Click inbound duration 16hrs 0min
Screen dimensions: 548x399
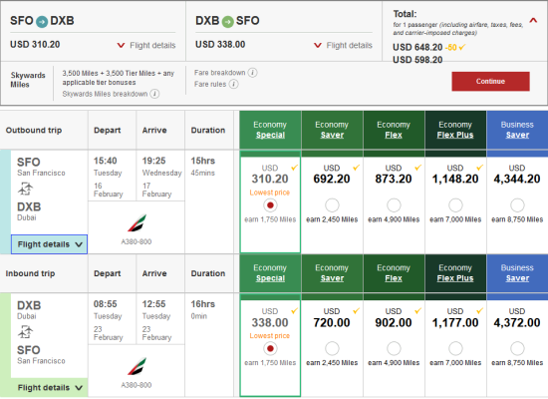coord(202,309)
